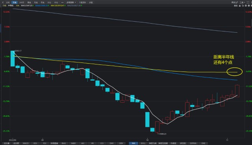
Task: Click the yellow MA120 legend value
Action: pyautogui.click(x=58, y=6)
